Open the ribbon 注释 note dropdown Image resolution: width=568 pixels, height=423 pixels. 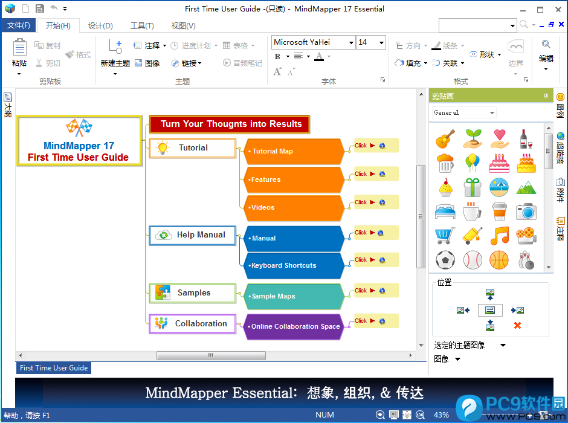coord(164,46)
